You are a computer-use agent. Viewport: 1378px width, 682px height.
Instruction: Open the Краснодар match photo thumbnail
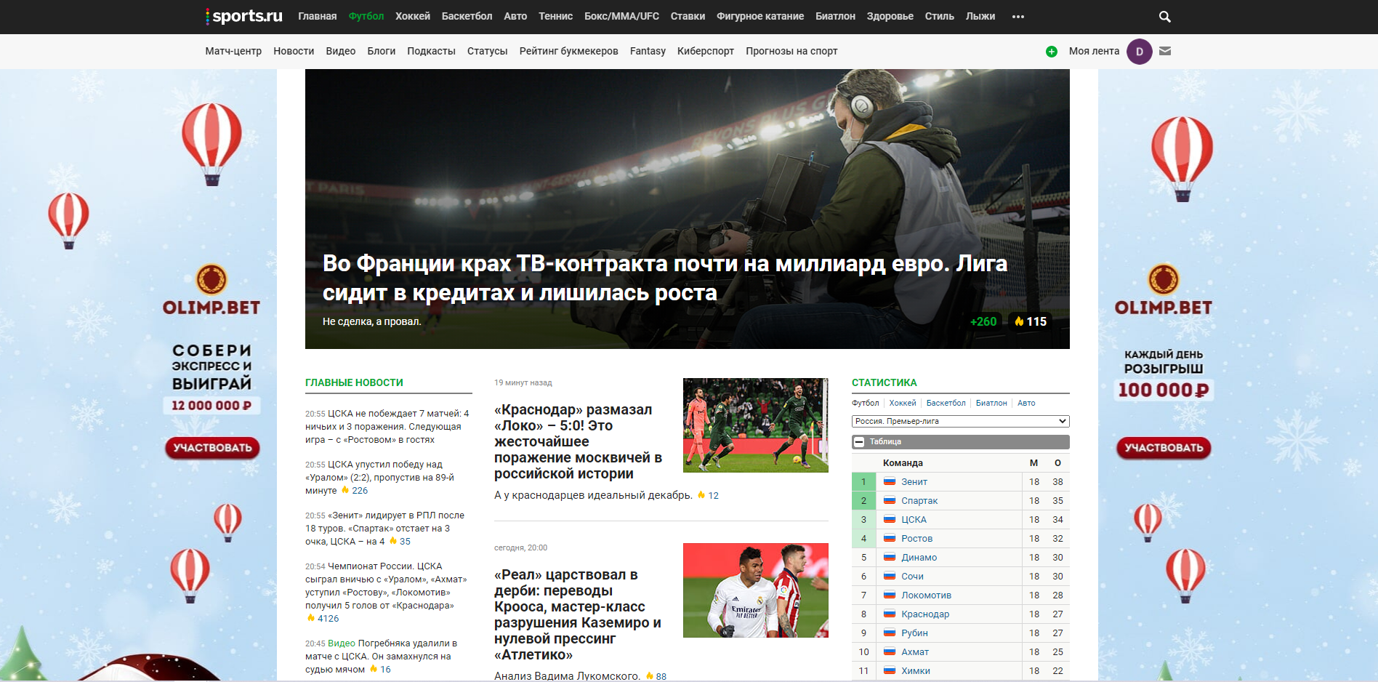pyautogui.click(x=756, y=425)
